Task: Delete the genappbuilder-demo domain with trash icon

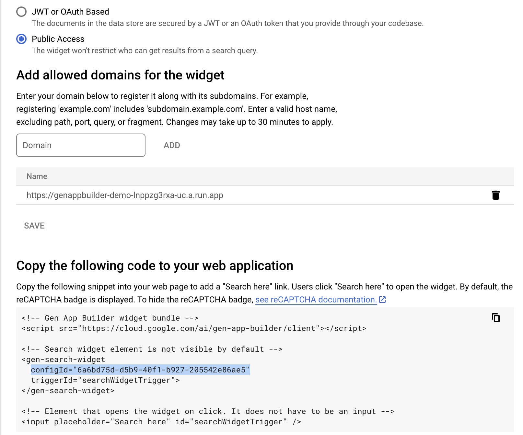Action: pos(495,195)
